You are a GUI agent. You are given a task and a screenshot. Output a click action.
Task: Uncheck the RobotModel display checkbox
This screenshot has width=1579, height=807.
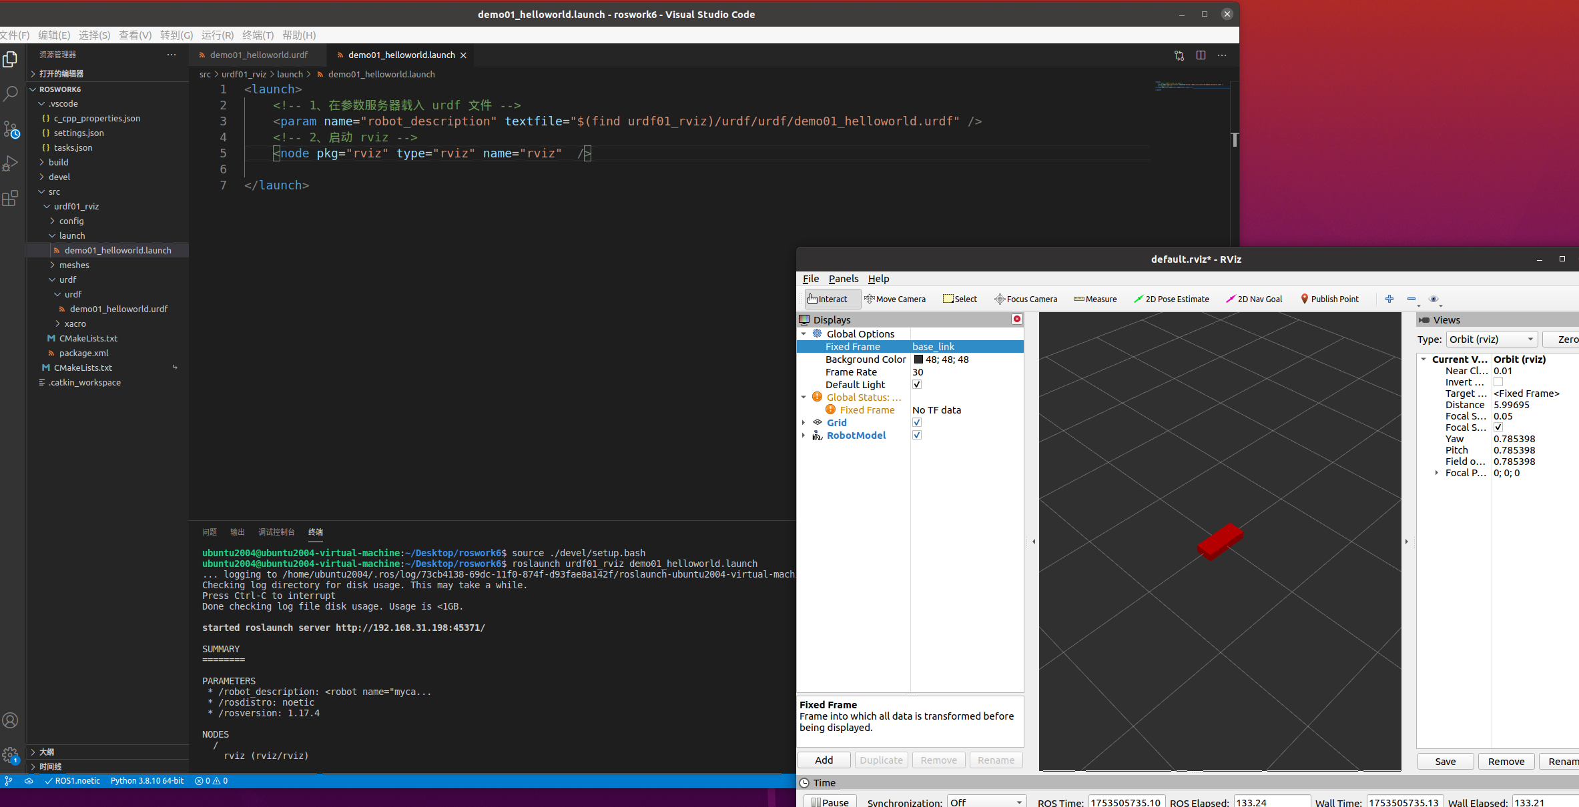(x=917, y=435)
